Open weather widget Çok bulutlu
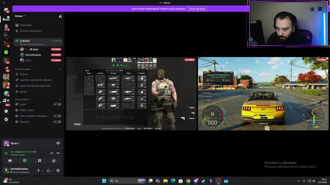The image size is (330, 185). [x=11, y=181]
